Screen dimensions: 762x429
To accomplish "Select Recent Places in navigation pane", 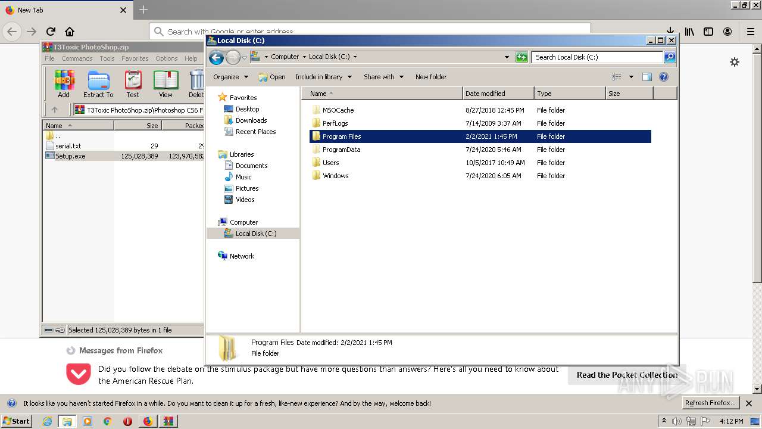I will point(255,132).
